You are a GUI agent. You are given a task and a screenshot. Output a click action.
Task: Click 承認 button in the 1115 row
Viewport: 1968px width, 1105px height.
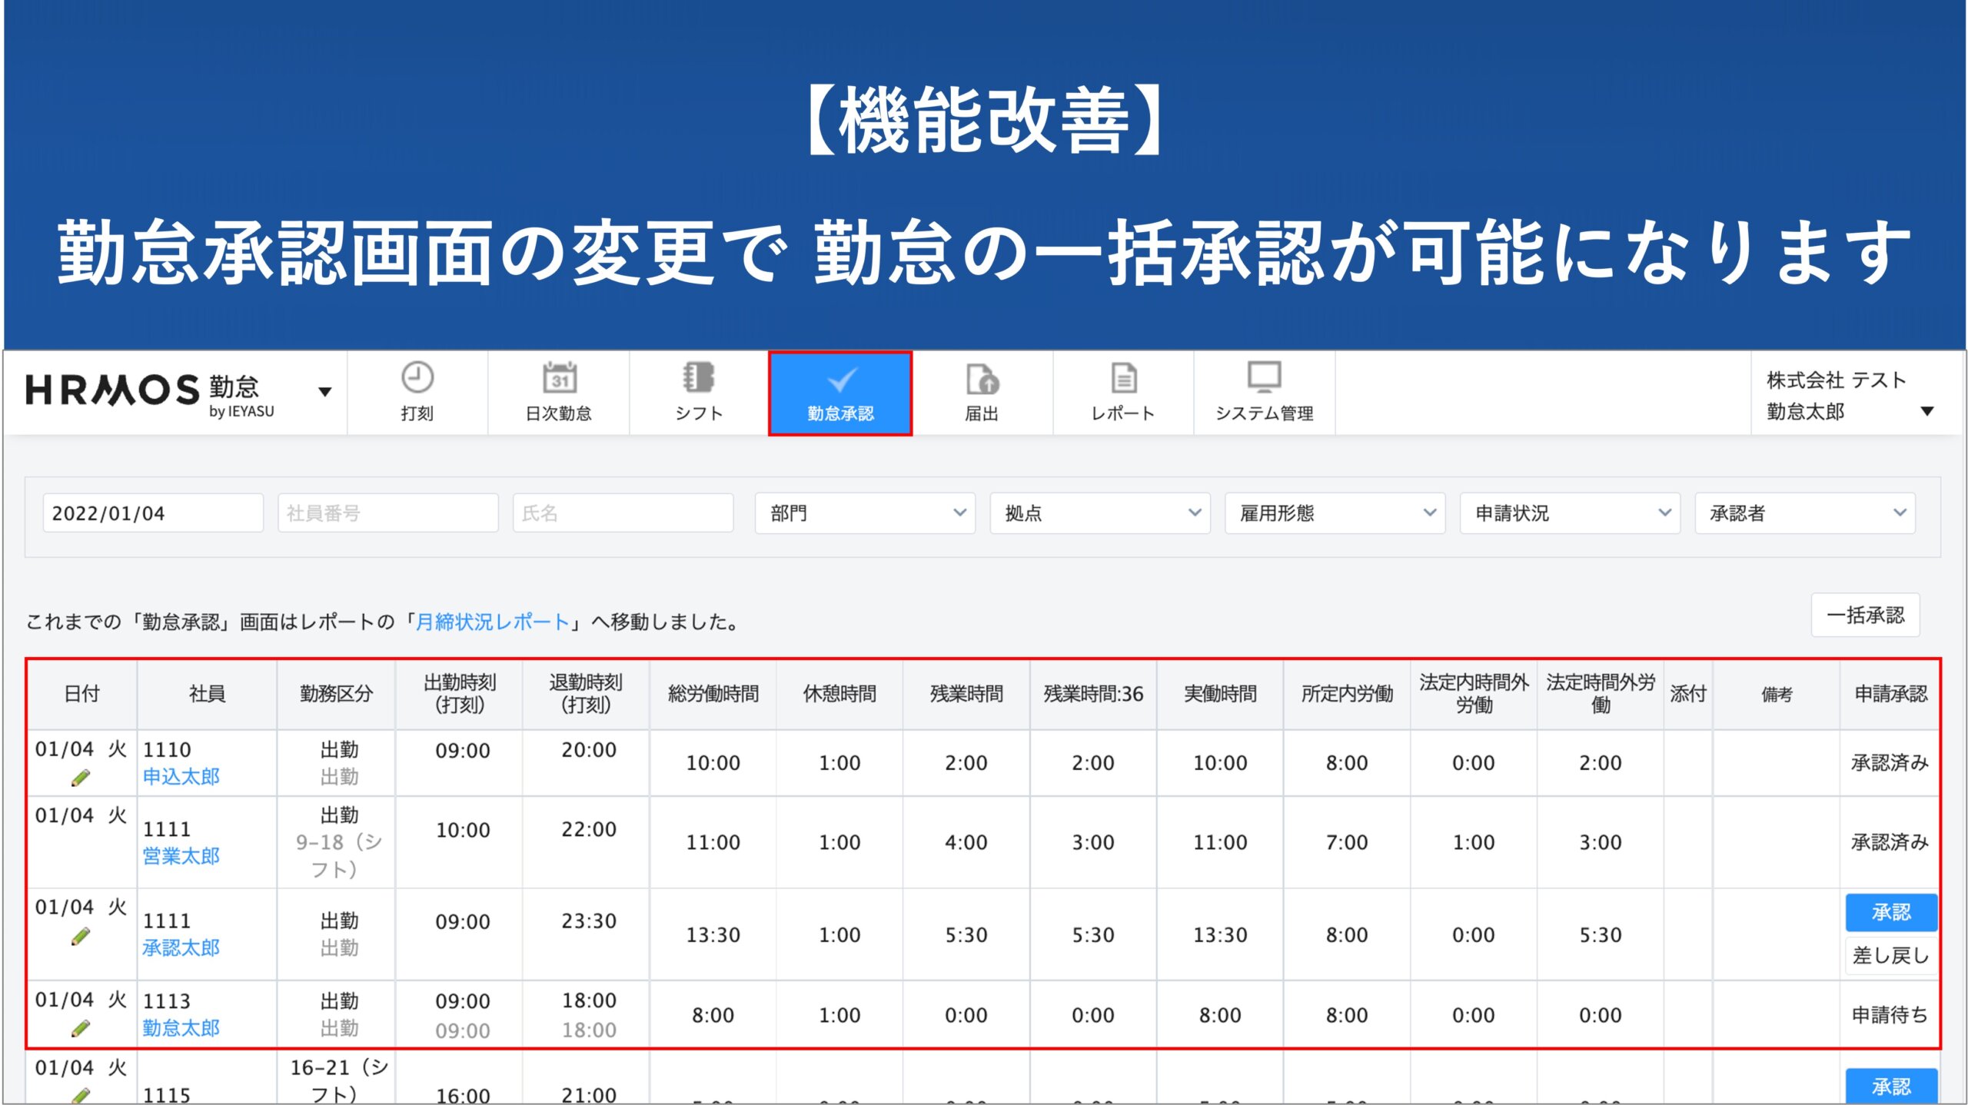[1890, 1086]
